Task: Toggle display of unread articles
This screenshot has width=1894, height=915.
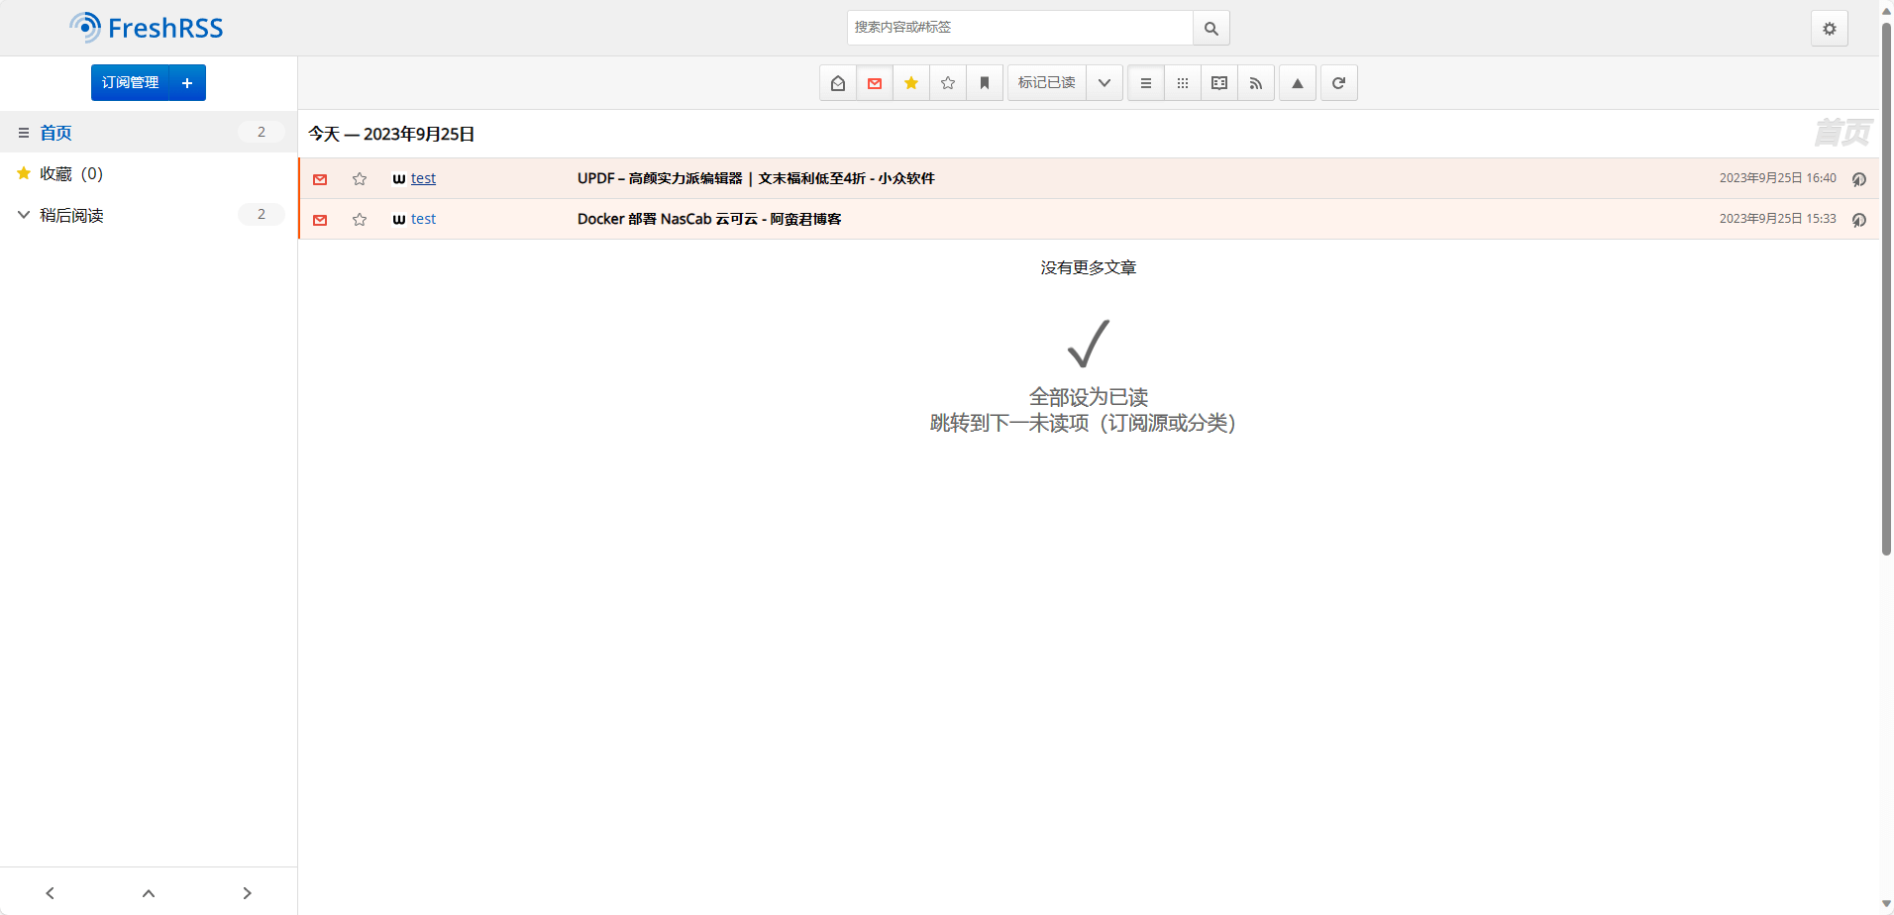Action: 874,83
